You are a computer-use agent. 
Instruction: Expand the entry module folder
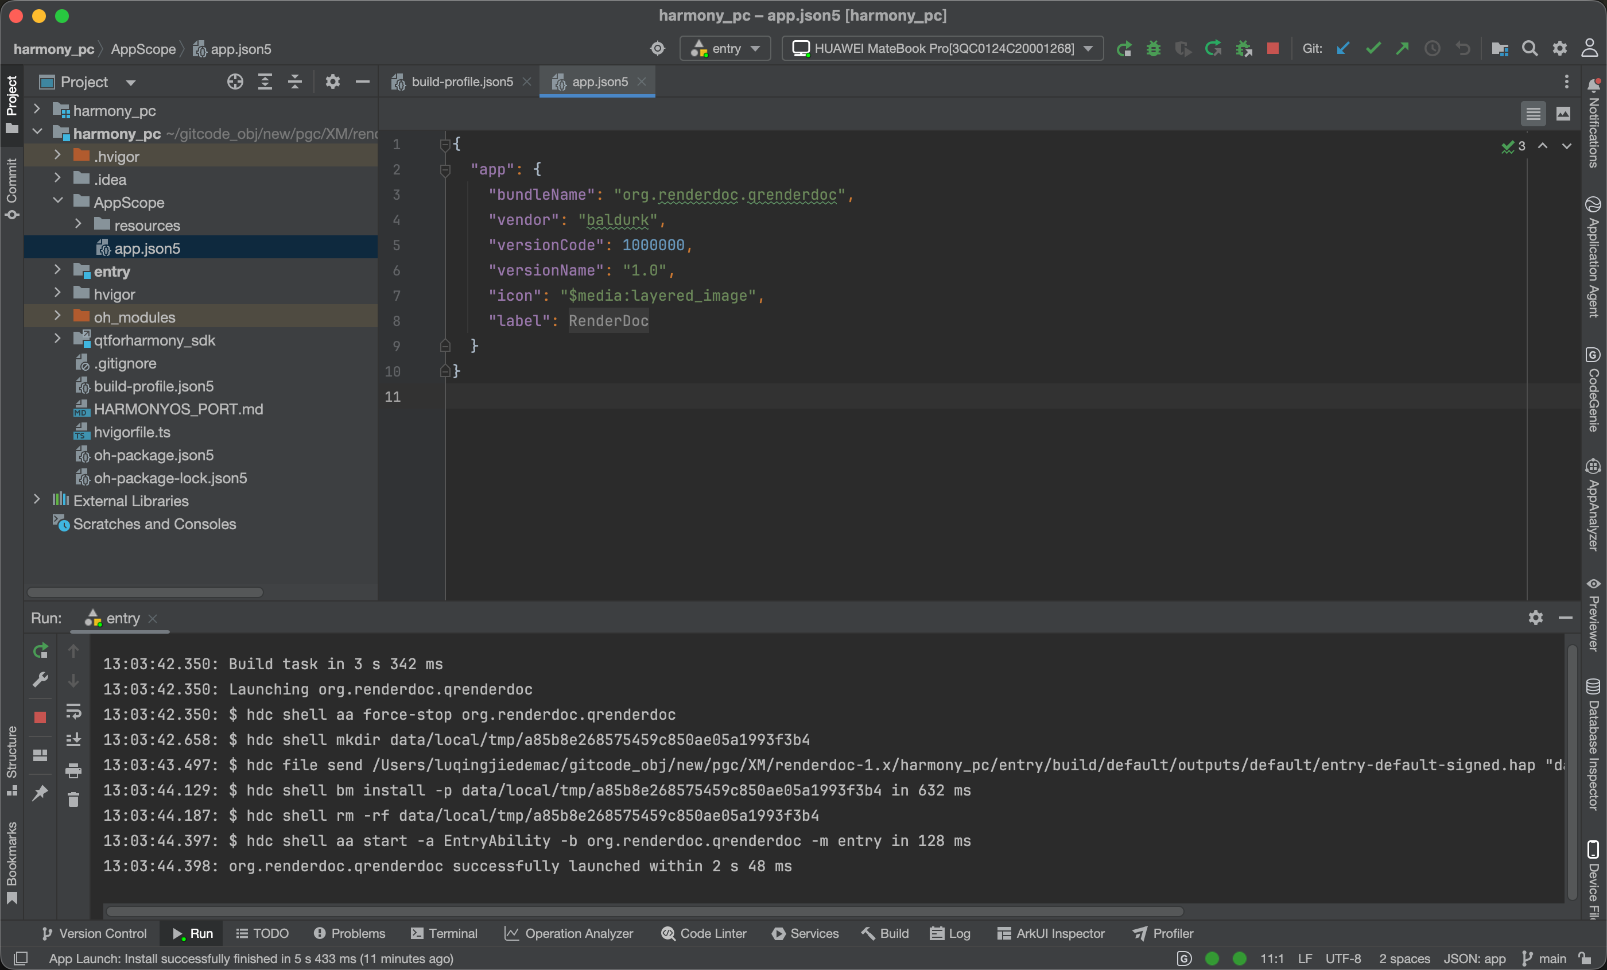pyautogui.click(x=58, y=270)
